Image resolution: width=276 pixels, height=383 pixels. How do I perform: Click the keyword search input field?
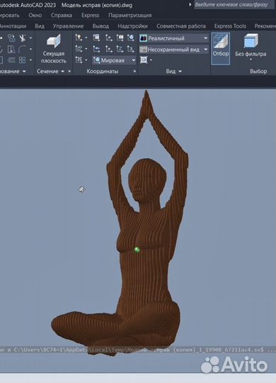click(x=234, y=5)
